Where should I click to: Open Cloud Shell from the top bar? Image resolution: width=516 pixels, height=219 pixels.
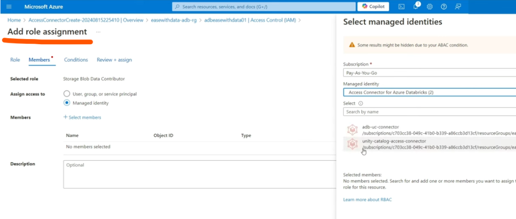[x=401, y=7]
